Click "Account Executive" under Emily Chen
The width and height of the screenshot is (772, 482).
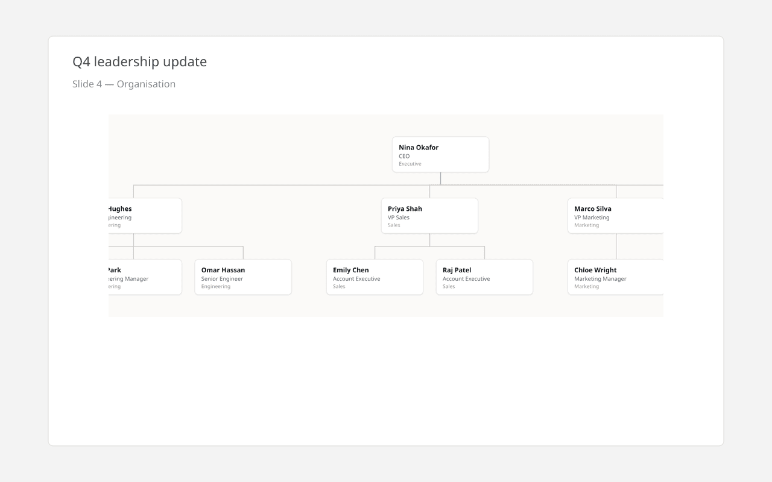pos(356,279)
